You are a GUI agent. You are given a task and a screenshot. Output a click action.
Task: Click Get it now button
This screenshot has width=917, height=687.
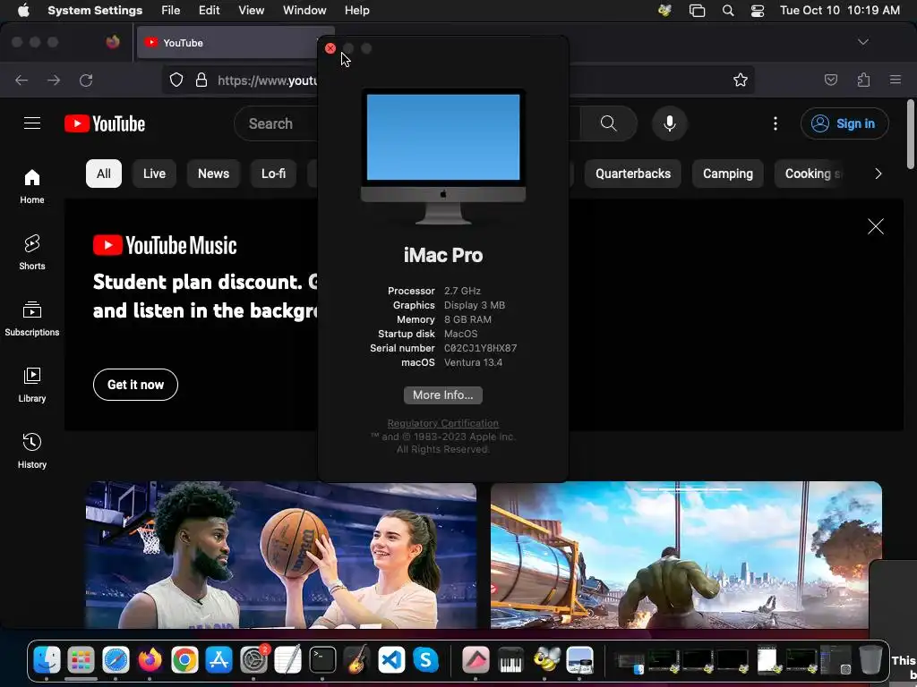coord(135,385)
